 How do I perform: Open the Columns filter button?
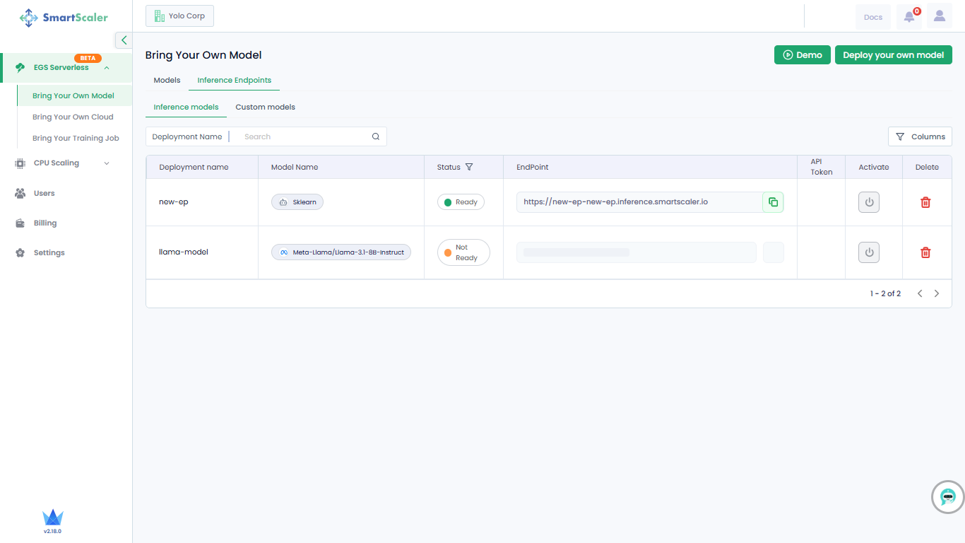point(920,136)
